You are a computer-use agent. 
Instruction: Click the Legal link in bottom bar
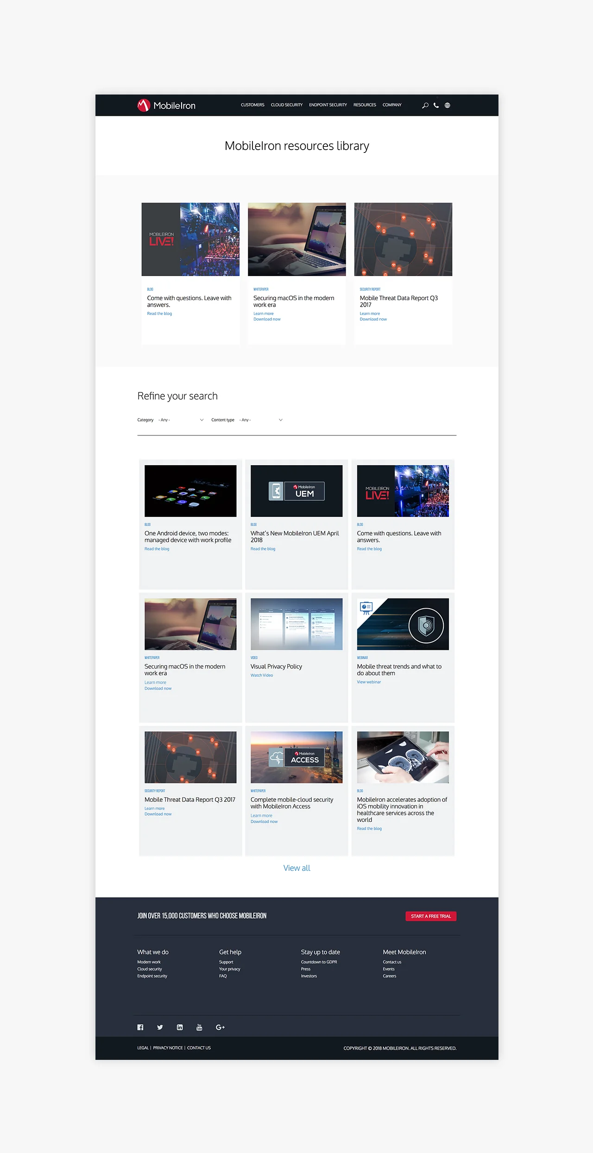tap(143, 1048)
